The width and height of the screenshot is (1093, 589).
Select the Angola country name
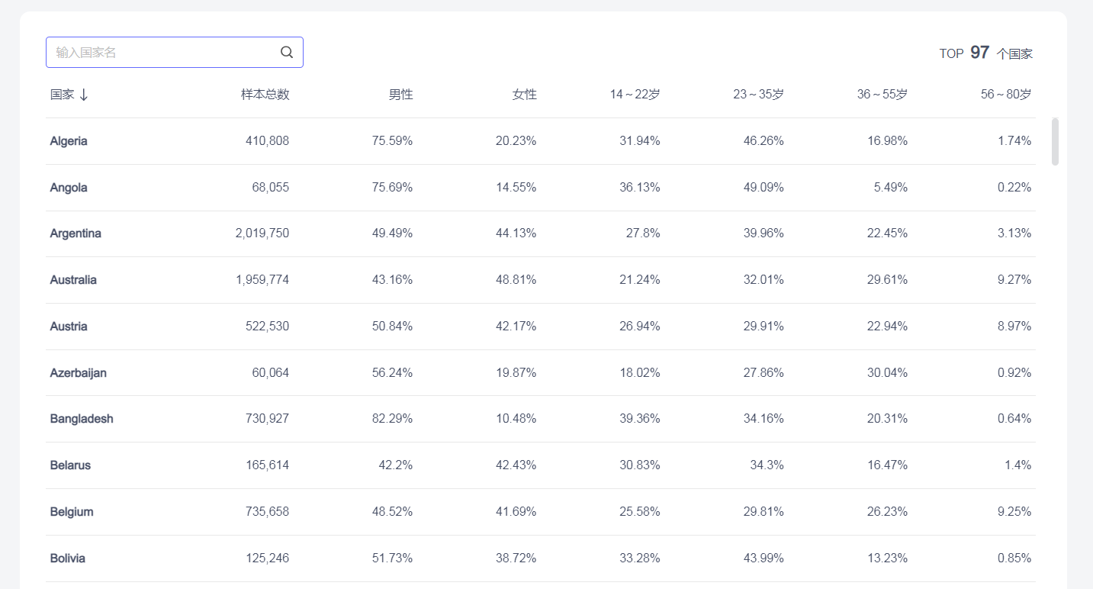(x=69, y=188)
